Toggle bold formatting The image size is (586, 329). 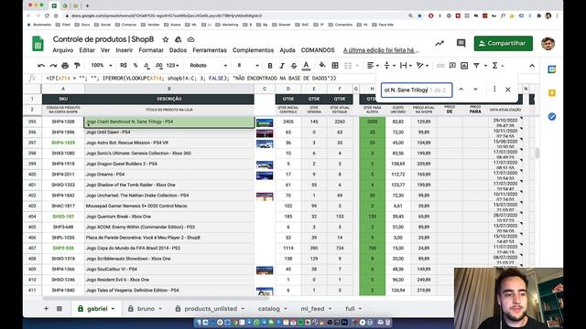[270, 66]
